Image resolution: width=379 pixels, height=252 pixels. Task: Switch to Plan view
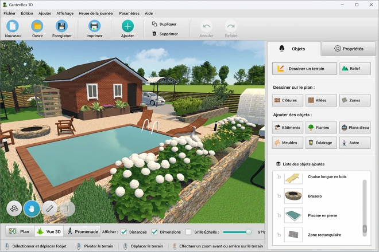tap(20, 231)
